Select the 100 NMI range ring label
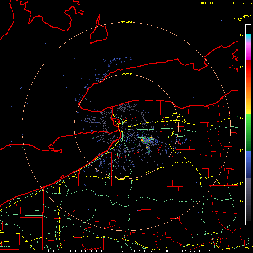The image size is (253, 253). tap(126, 22)
